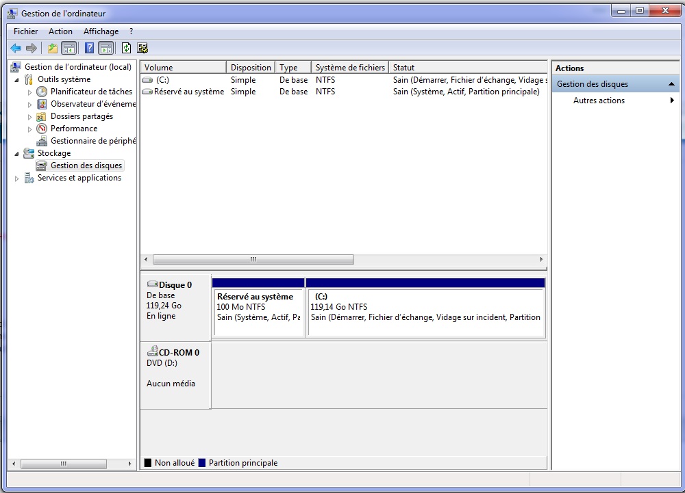Select Gestionnaire de périphériques tree item
This screenshot has width=685, height=493.
(x=93, y=141)
